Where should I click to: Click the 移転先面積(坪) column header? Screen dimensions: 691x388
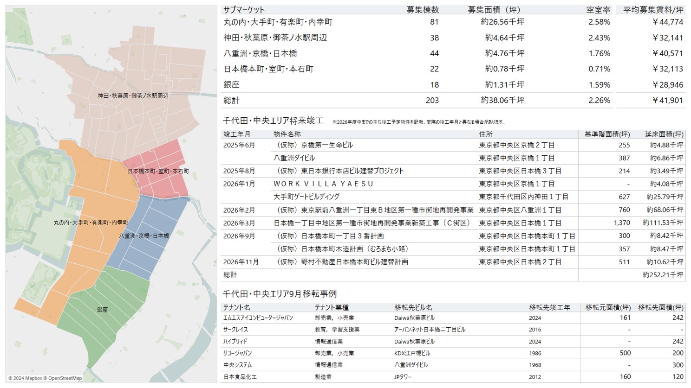[661, 307]
